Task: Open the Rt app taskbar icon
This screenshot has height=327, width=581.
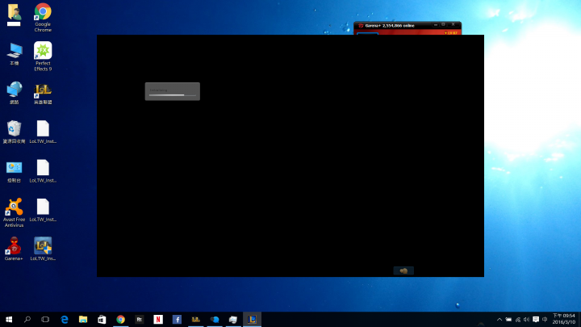Action: [x=140, y=319]
